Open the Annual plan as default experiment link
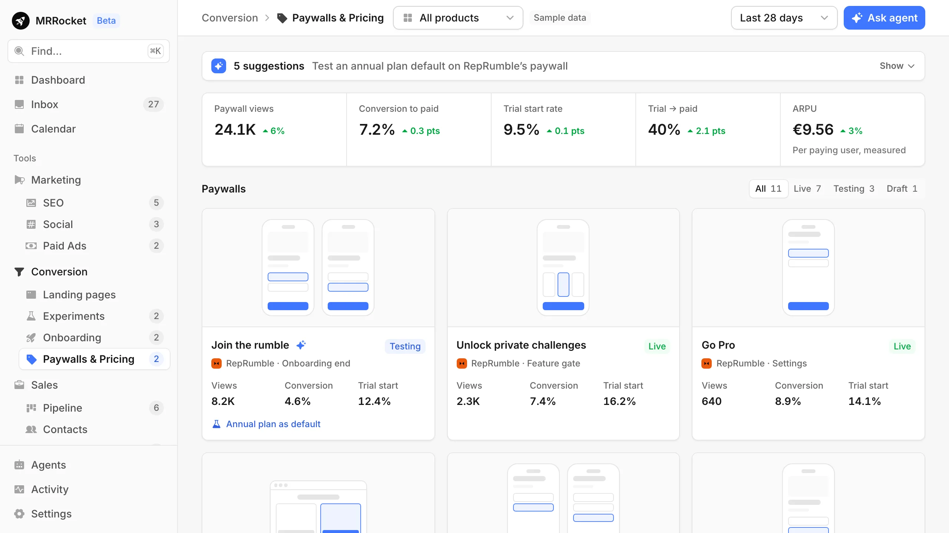Screen dimensions: 949x533 tap(266, 424)
